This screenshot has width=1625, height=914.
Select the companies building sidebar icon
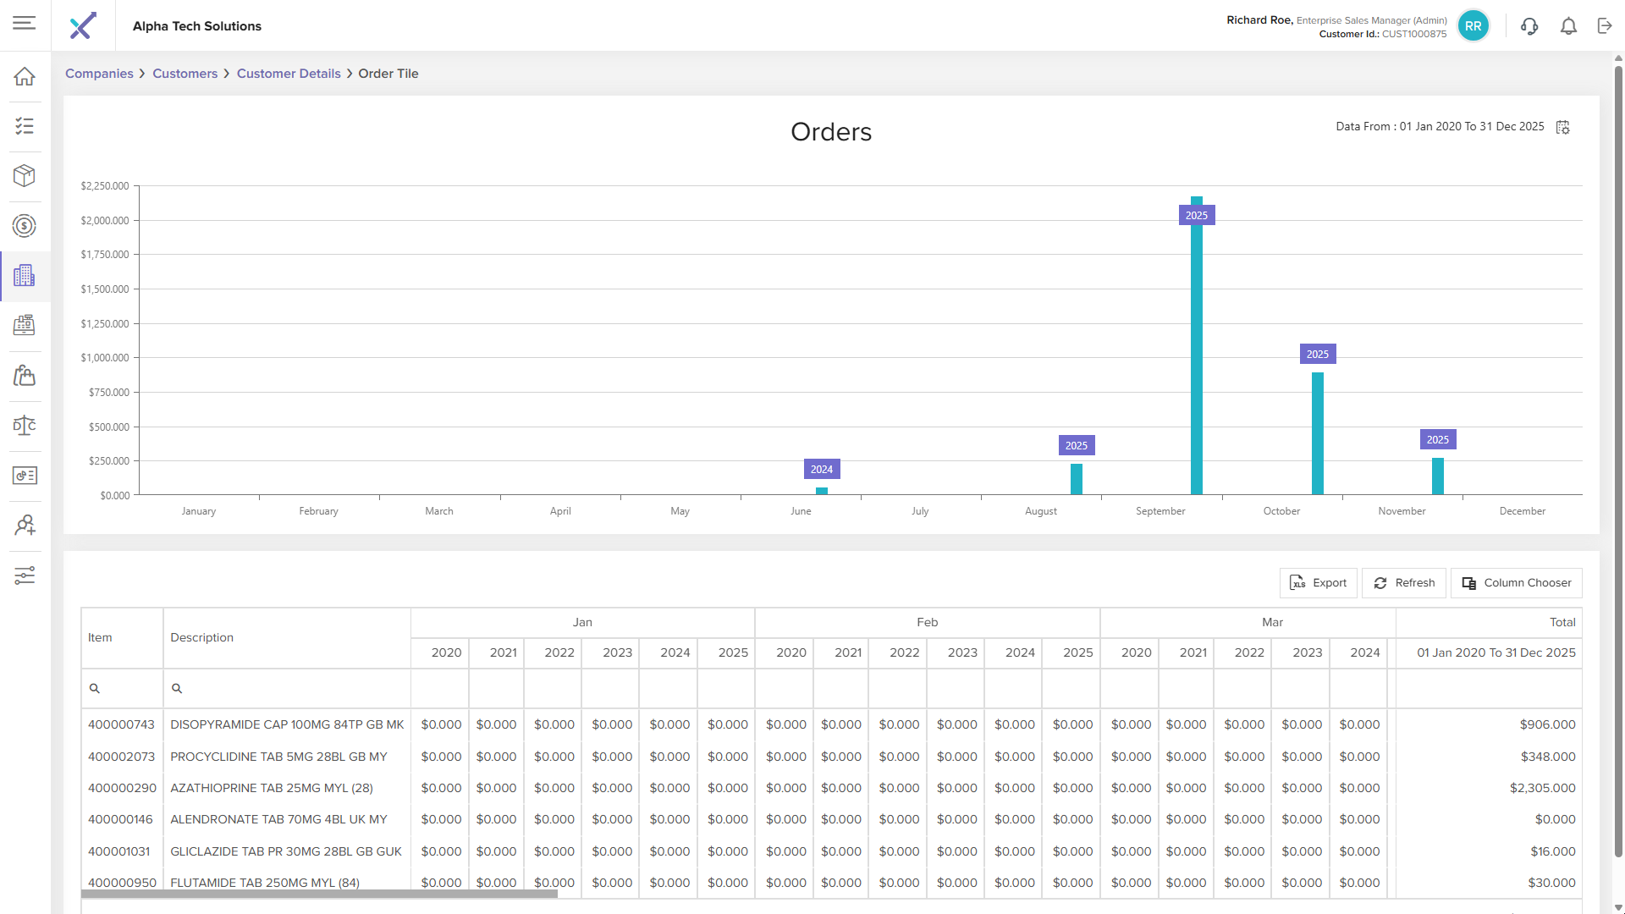pyautogui.click(x=25, y=276)
